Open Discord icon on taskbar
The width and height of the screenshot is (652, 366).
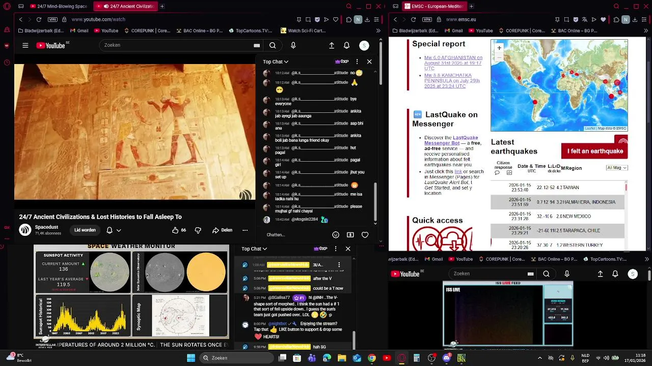point(447,358)
